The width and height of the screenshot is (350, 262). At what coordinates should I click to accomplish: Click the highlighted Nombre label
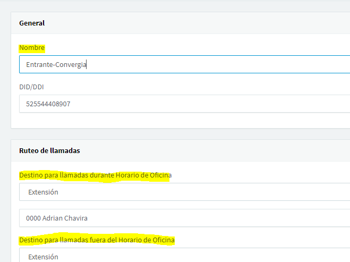32,48
